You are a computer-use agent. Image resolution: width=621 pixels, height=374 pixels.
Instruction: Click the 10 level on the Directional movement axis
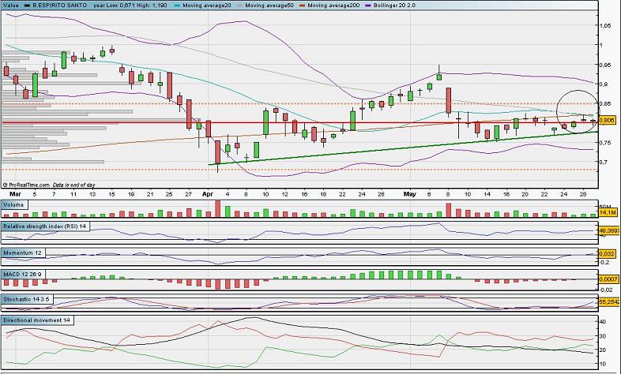pyautogui.click(x=602, y=364)
